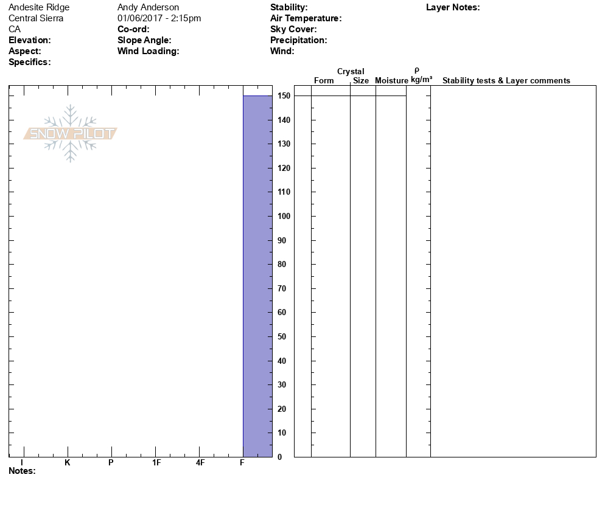Click the Layer Notes heading
This screenshot has height=511, width=605.
(453, 7)
